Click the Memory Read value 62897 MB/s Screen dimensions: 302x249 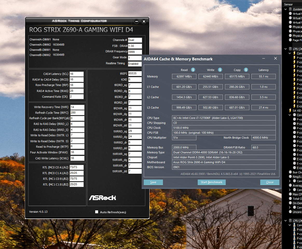point(184,76)
